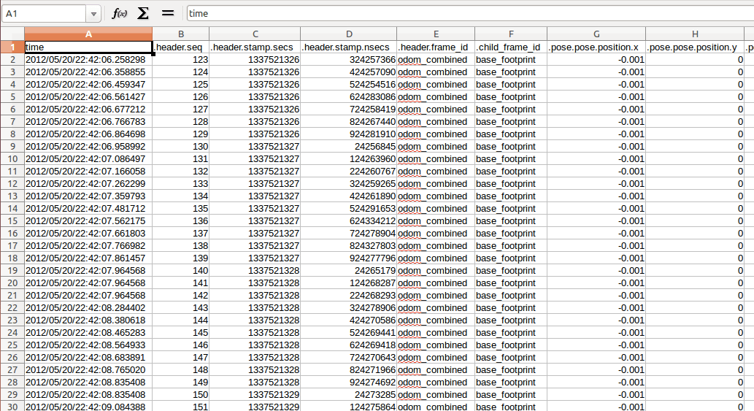Viewport: 754px width, 411px height.
Task: Select row 29 header
Action: pos(12,394)
